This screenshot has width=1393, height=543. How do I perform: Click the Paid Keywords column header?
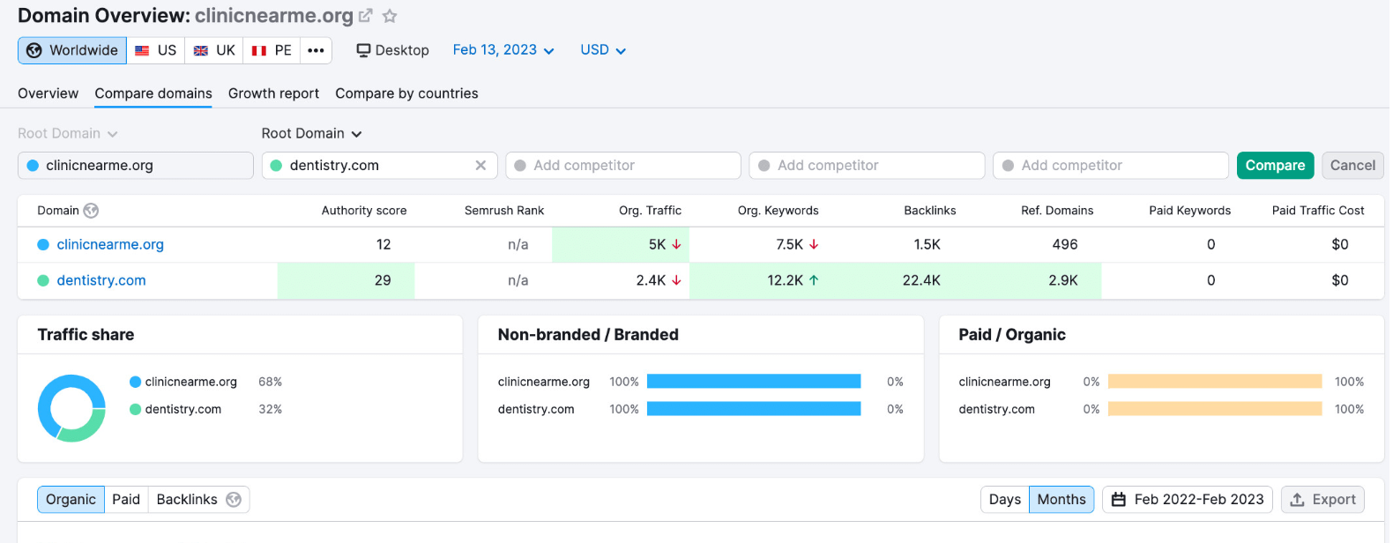1189,211
